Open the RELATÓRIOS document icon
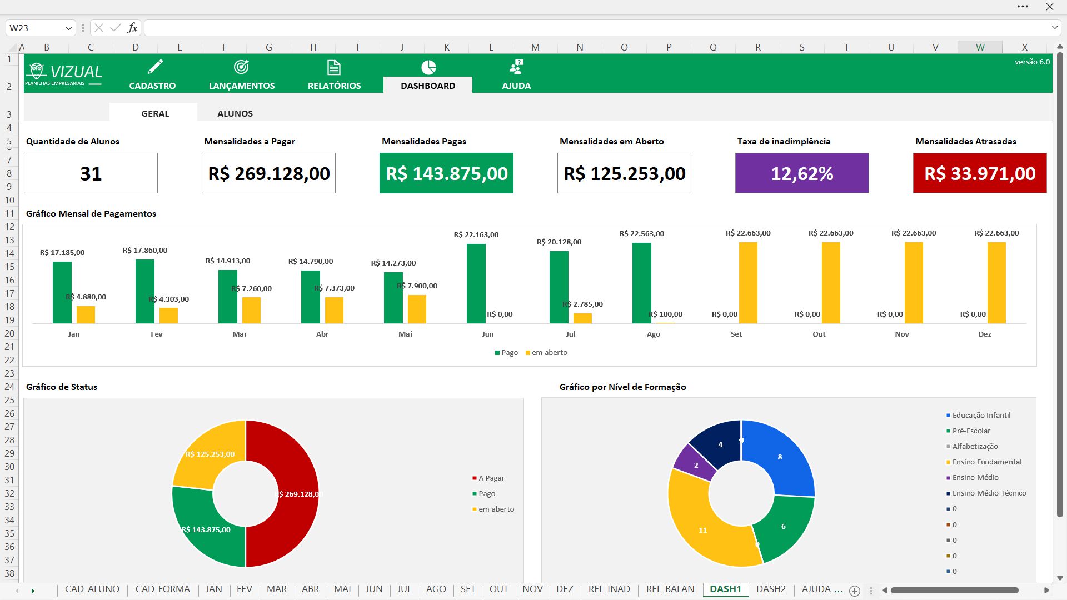This screenshot has width=1067, height=600. [x=333, y=68]
